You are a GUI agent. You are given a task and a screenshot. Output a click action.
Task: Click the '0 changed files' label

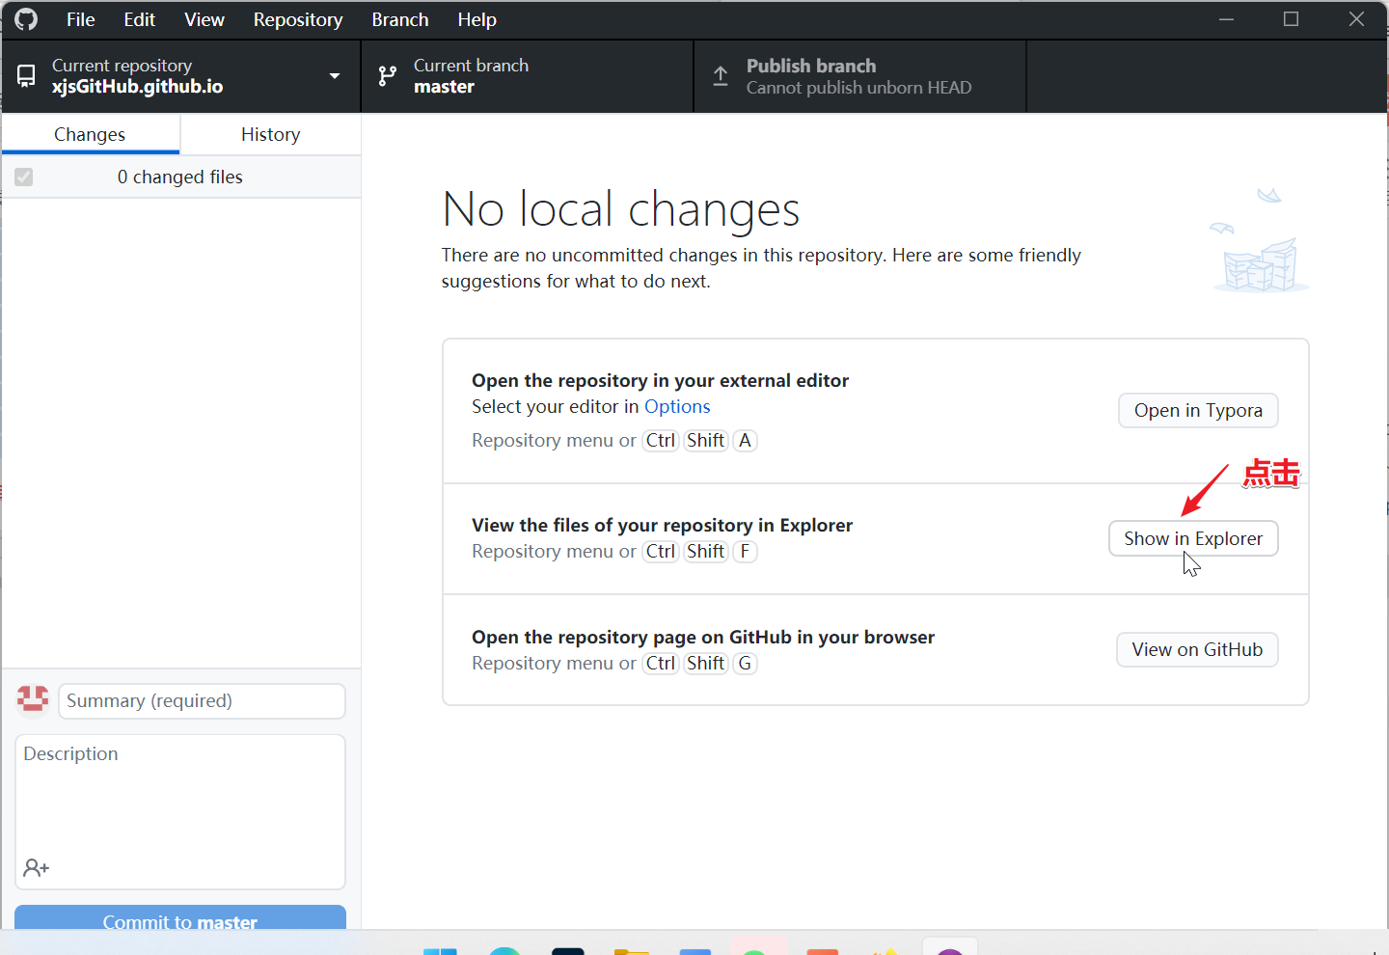pyautogui.click(x=180, y=177)
